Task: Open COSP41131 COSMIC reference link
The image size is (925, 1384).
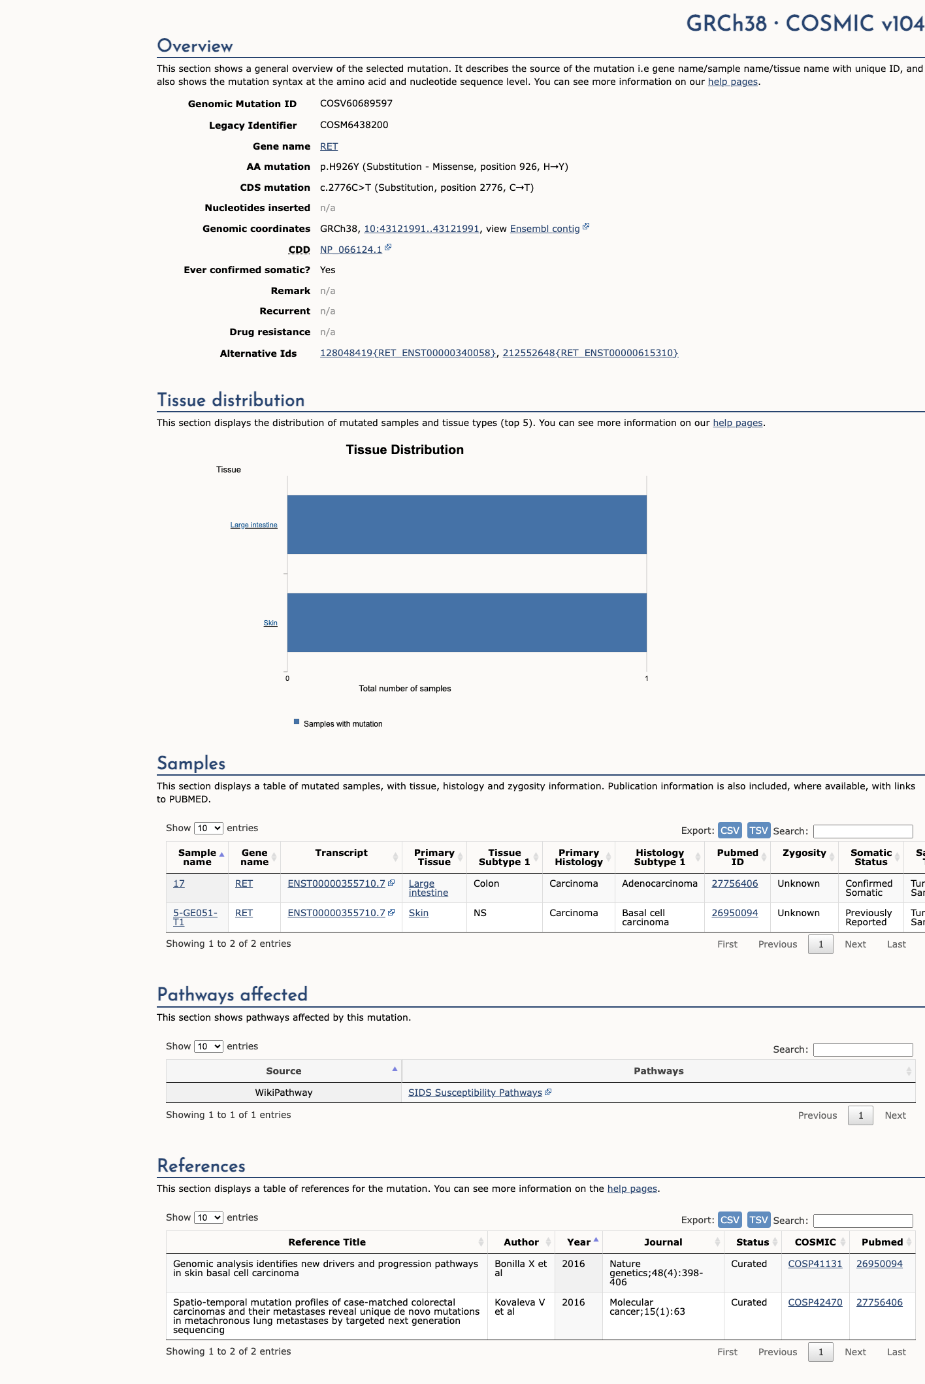Action: 815,1264
